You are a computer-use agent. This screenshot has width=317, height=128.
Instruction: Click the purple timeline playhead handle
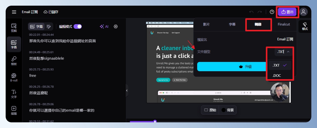(x=155, y=121)
